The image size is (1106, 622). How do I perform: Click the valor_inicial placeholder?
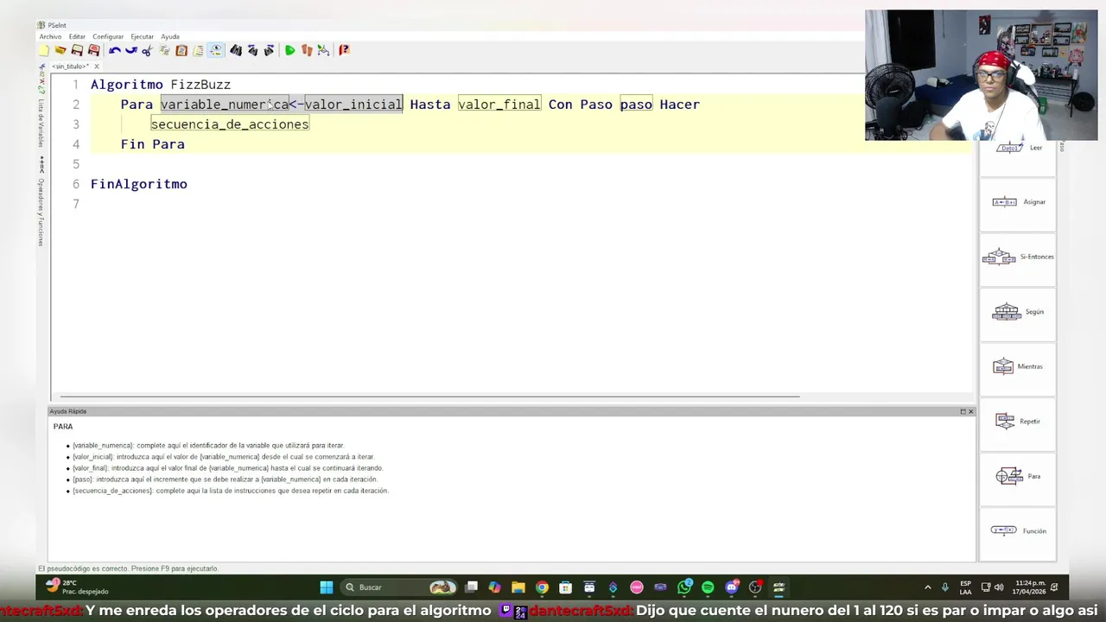tap(353, 105)
